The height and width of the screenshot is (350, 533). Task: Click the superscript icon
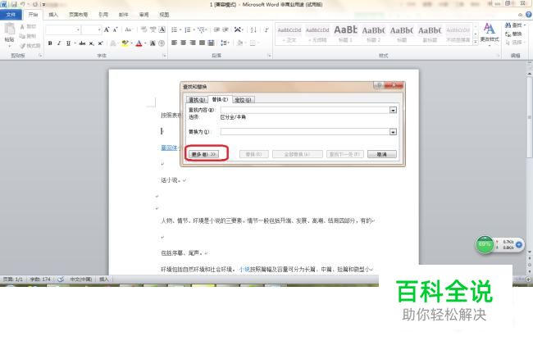point(101,43)
